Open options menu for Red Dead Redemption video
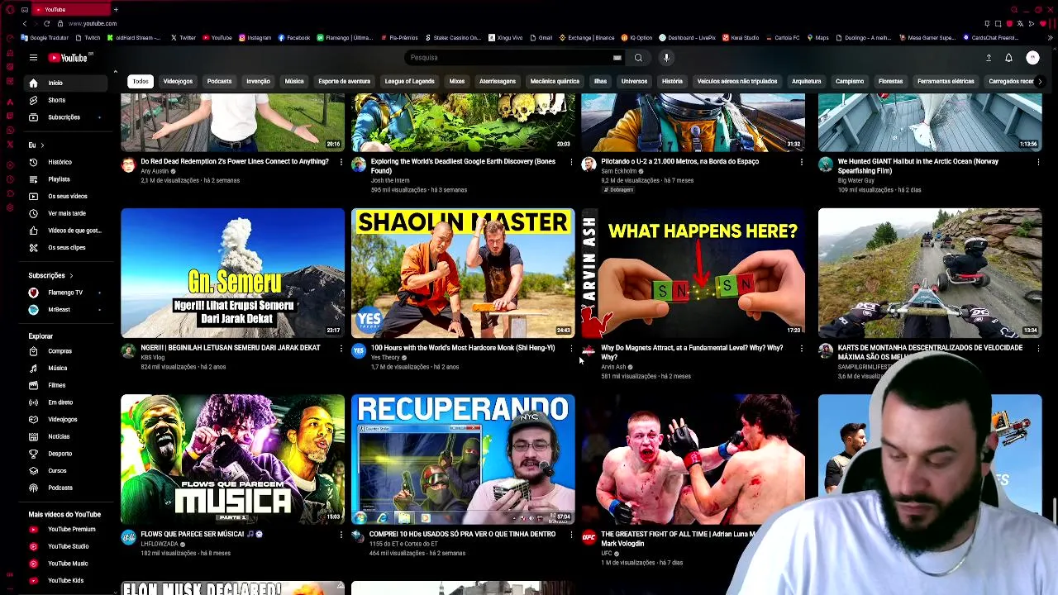This screenshot has height=595, width=1058. (x=341, y=162)
